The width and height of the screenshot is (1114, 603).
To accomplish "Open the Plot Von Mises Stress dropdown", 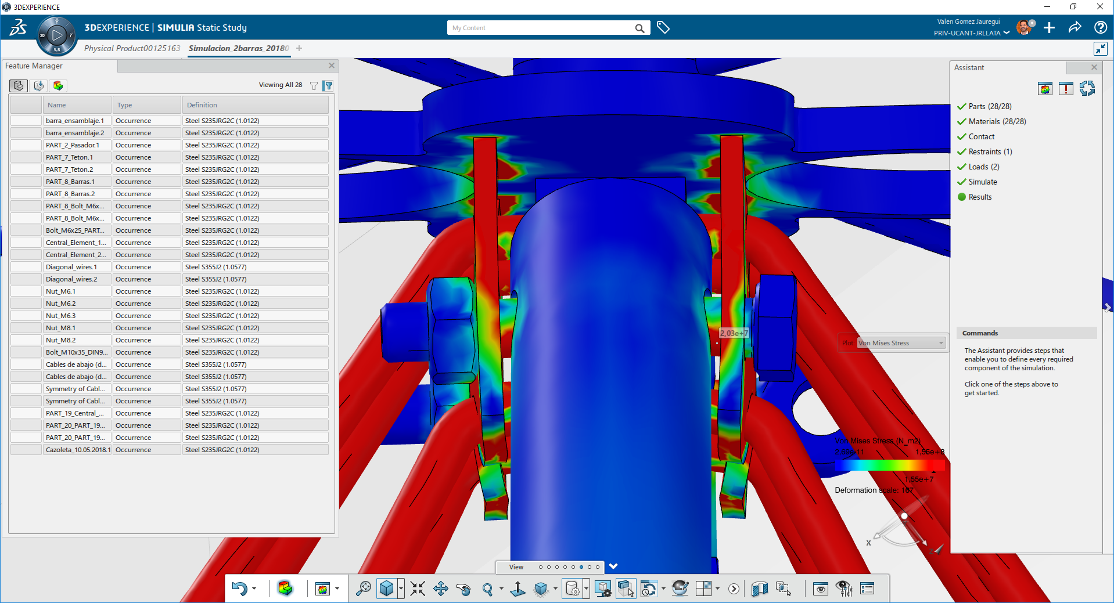I will click(x=901, y=343).
